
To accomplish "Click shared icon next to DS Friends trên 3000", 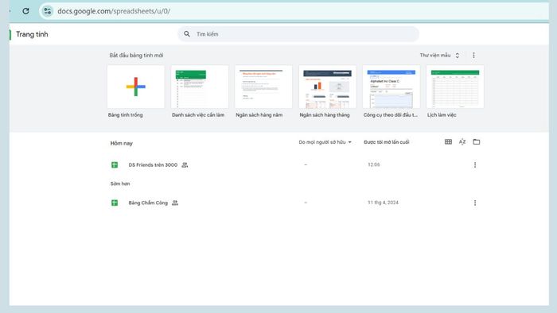I will pyautogui.click(x=185, y=164).
